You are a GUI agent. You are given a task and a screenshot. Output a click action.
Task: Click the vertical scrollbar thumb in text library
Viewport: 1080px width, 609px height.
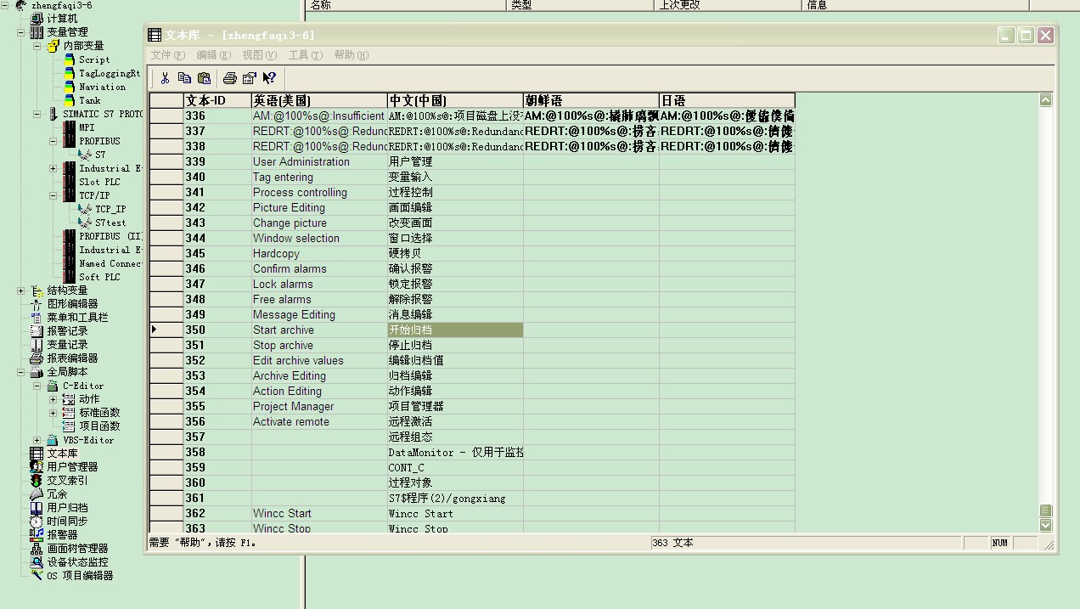(x=1046, y=510)
